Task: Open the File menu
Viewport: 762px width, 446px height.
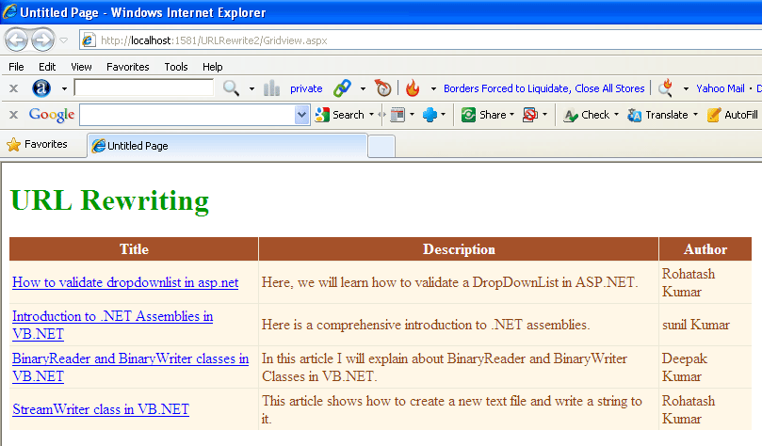Action: coord(16,67)
